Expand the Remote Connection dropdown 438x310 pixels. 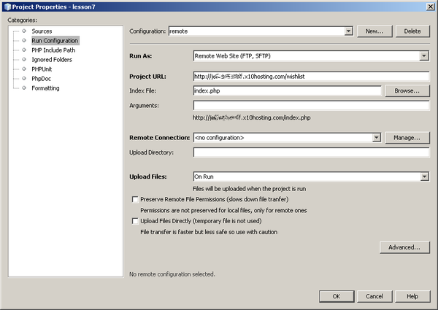pos(376,137)
